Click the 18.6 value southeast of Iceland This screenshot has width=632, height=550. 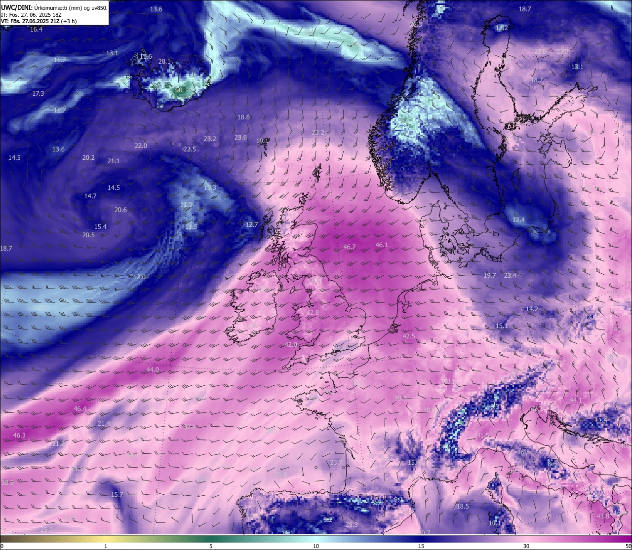[x=243, y=117]
